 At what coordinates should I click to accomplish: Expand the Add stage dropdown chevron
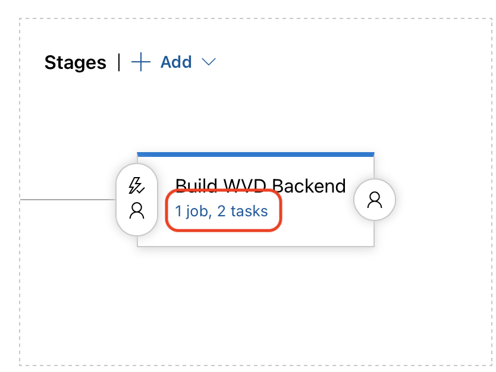[209, 62]
